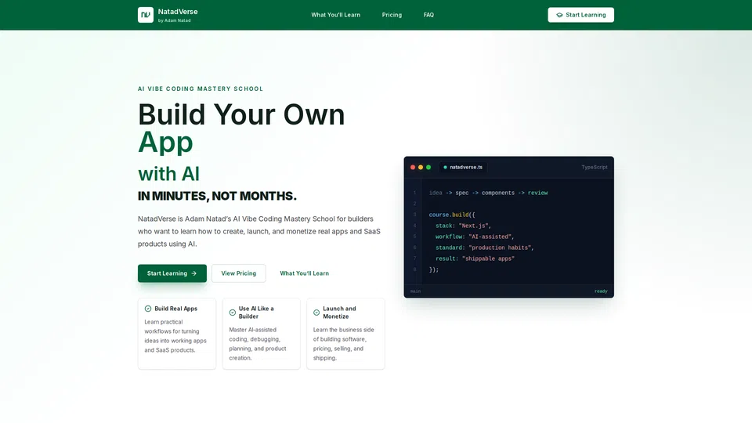This screenshot has height=423, width=752.
Task: Click the stack: "Next.js" code line
Action: pyautogui.click(x=463, y=226)
